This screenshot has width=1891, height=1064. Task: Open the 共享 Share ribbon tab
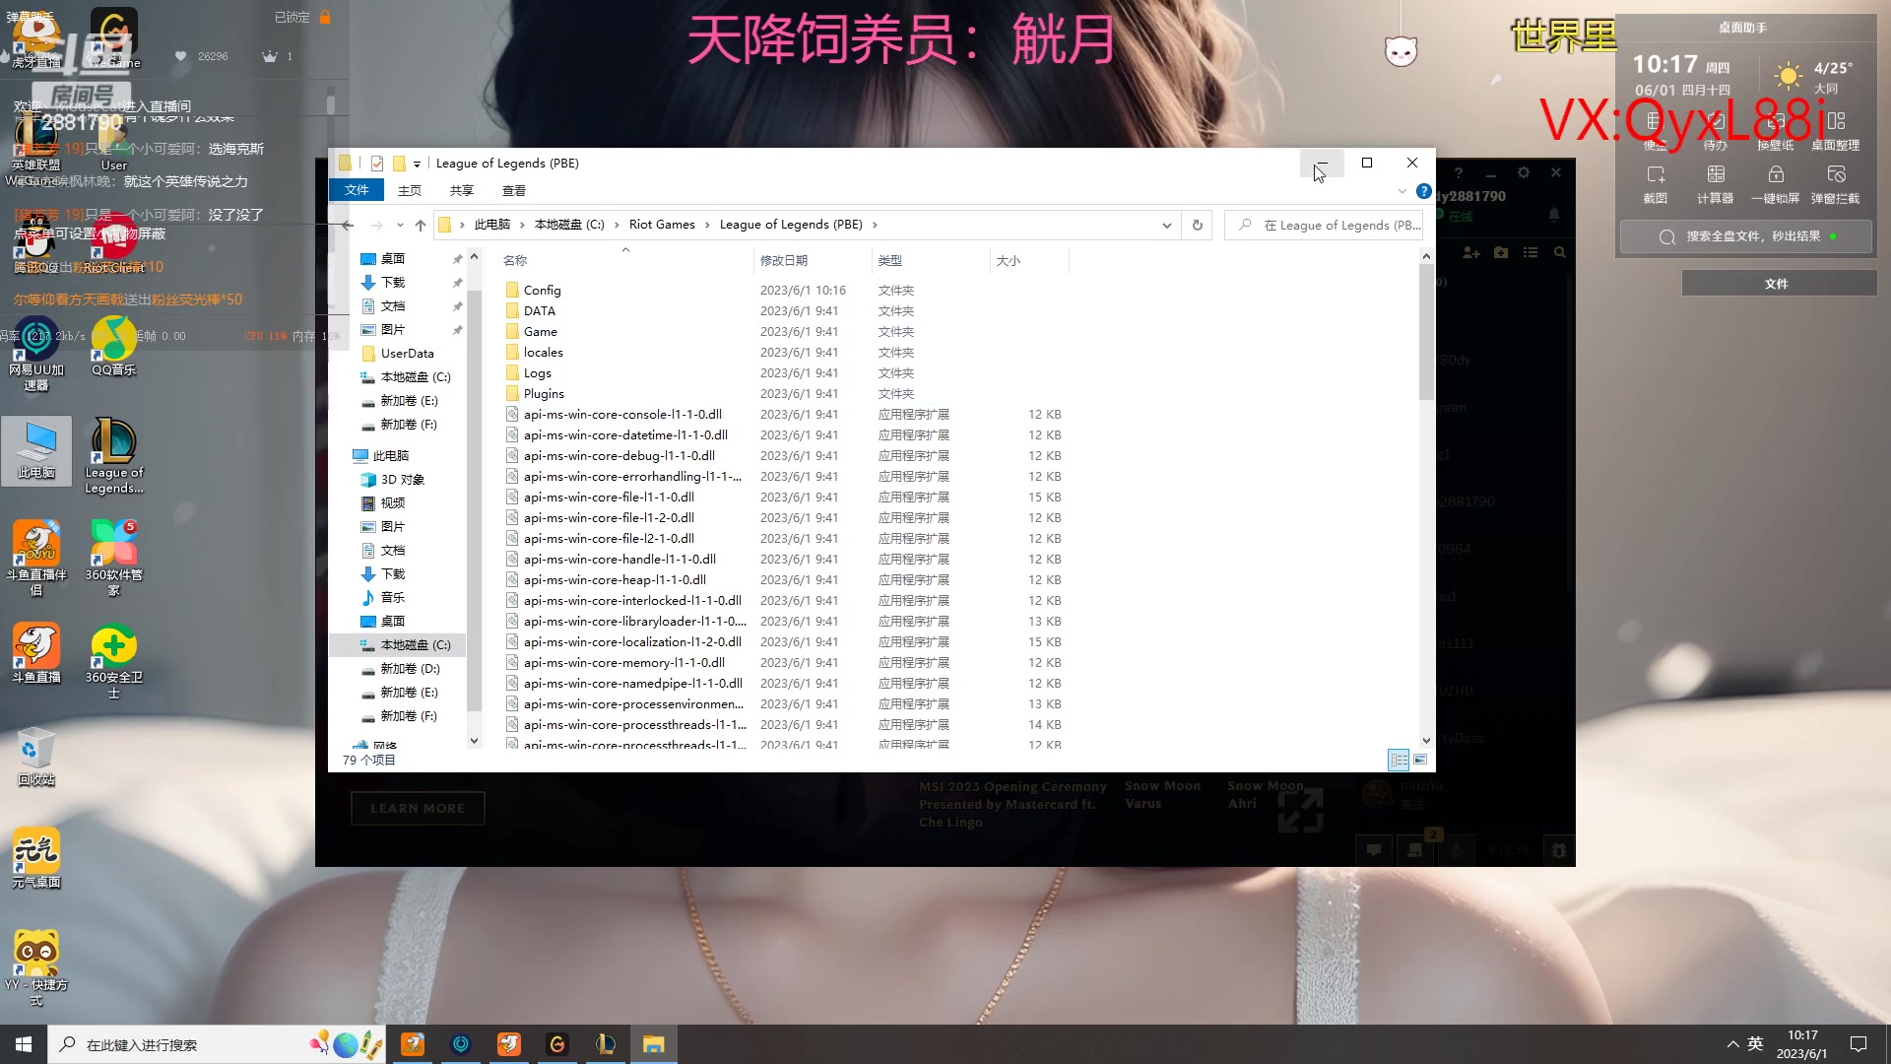pos(461,190)
